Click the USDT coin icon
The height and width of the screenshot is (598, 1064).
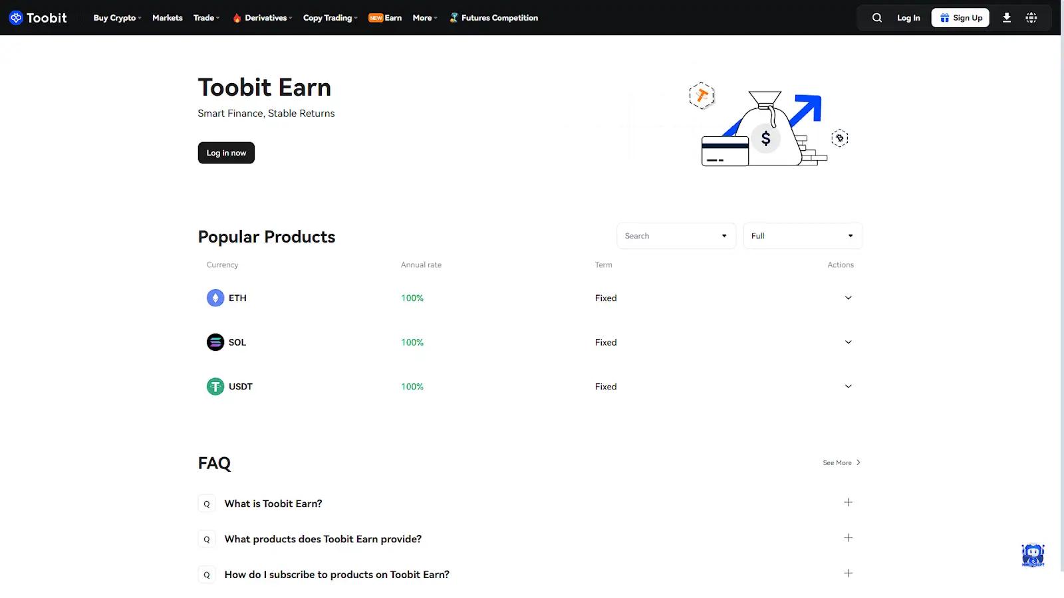click(215, 387)
